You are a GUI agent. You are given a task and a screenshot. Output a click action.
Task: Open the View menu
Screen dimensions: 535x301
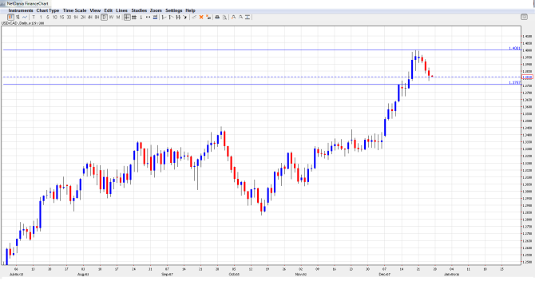(x=95, y=10)
